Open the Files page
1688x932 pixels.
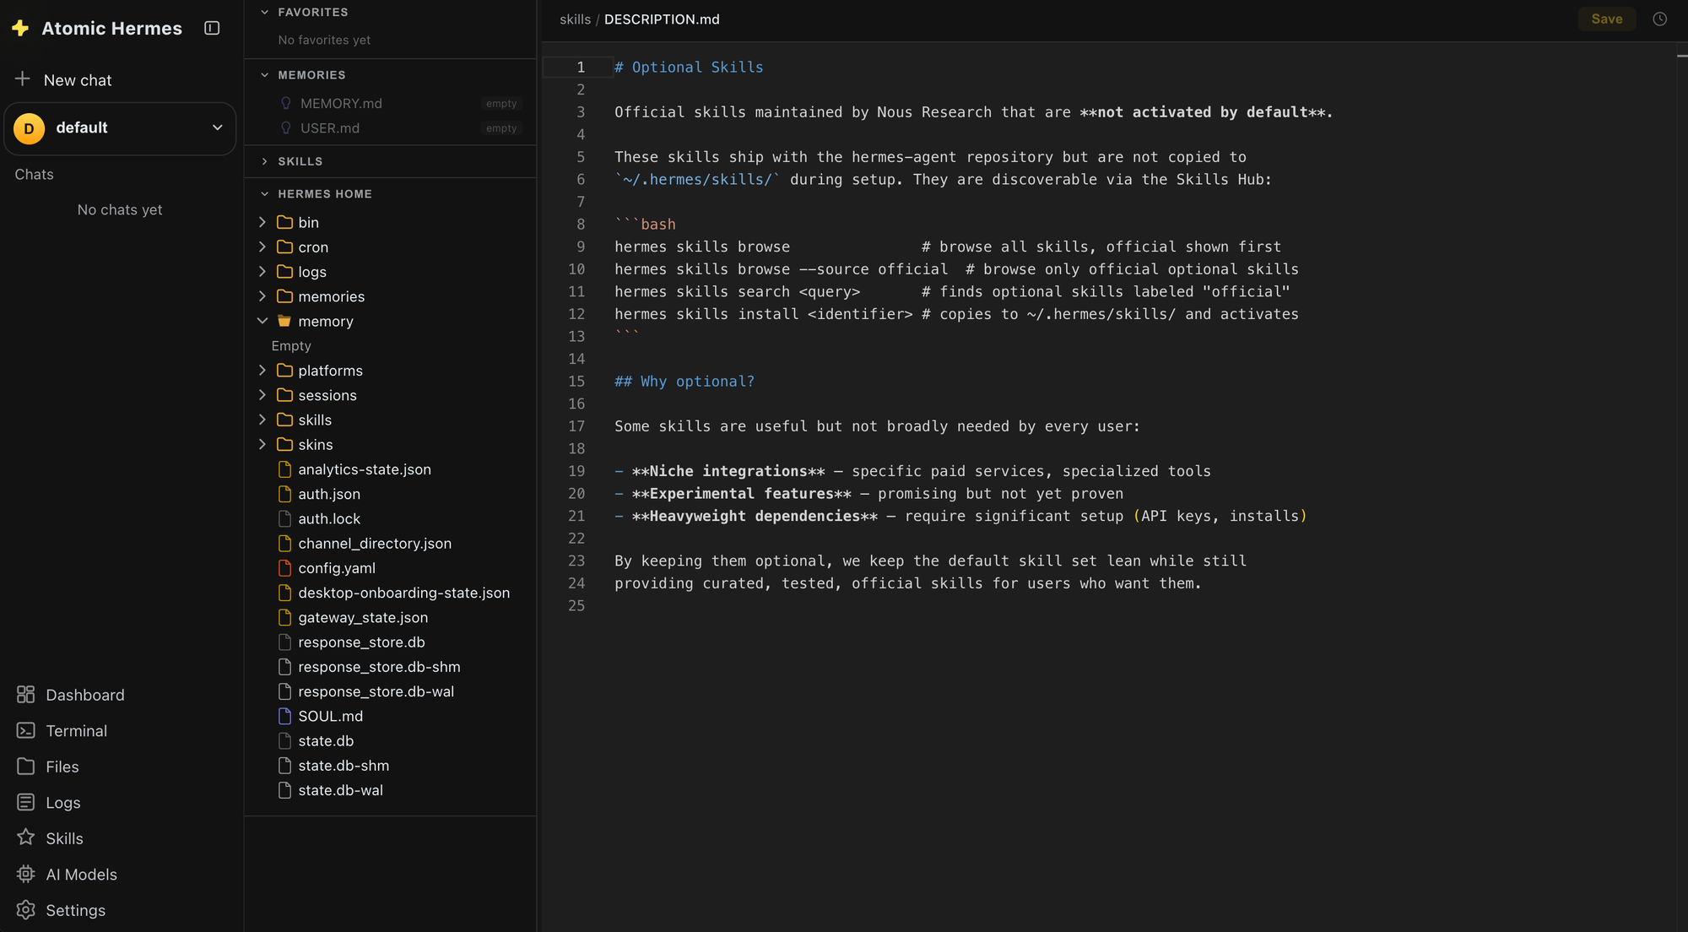[x=62, y=767]
